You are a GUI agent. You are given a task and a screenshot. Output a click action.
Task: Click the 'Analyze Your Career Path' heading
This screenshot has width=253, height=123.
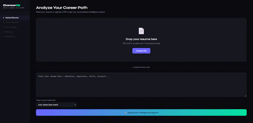click(x=62, y=8)
